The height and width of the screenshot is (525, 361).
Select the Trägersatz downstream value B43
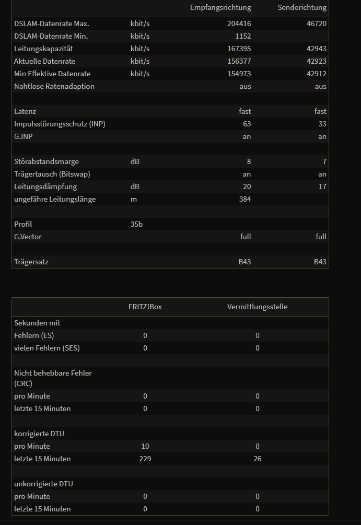[x=245, y=262]
